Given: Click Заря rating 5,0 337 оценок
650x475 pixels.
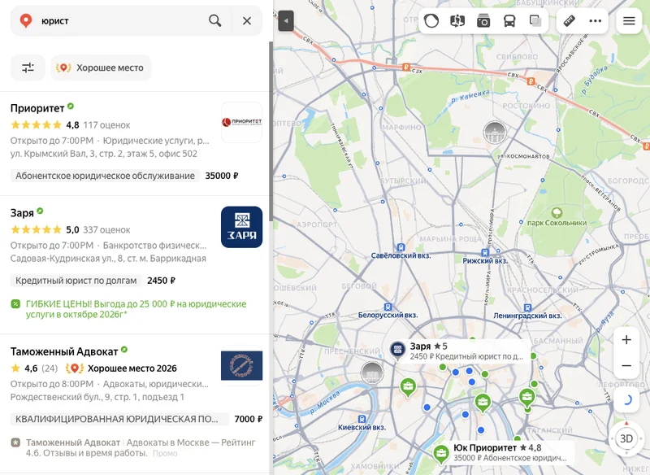Looking at the screenshot, I should (x=71, y=229).
